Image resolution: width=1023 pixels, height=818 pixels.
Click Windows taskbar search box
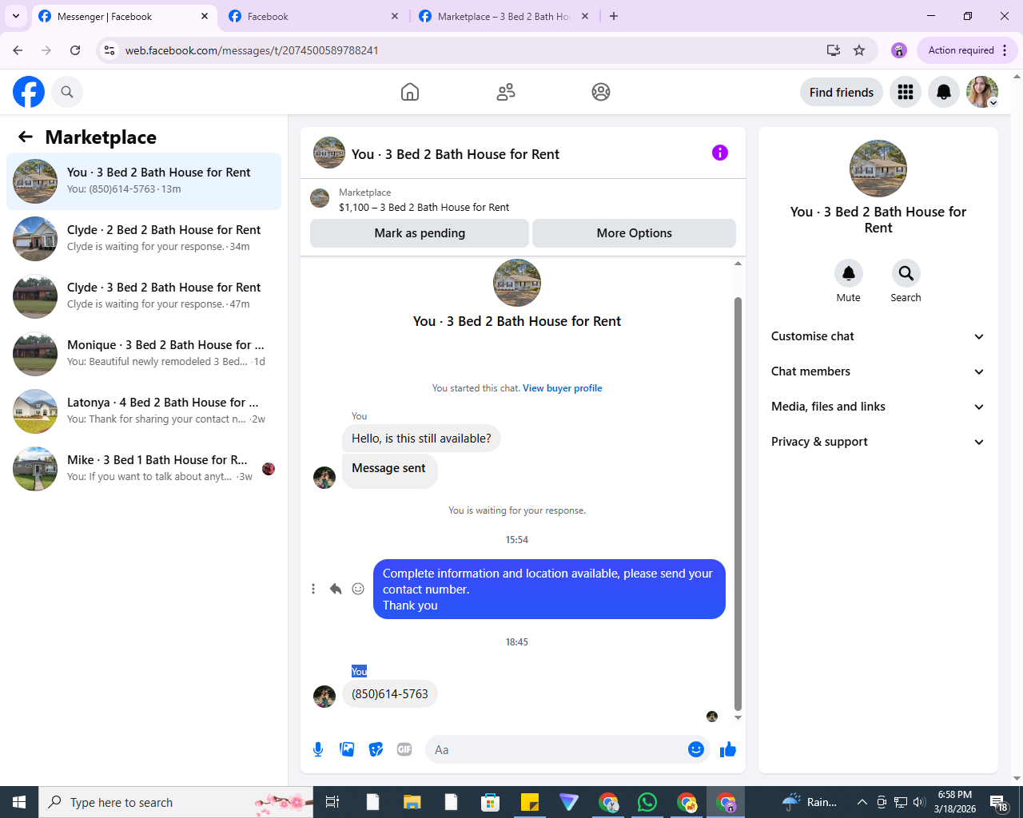[176, 802]
